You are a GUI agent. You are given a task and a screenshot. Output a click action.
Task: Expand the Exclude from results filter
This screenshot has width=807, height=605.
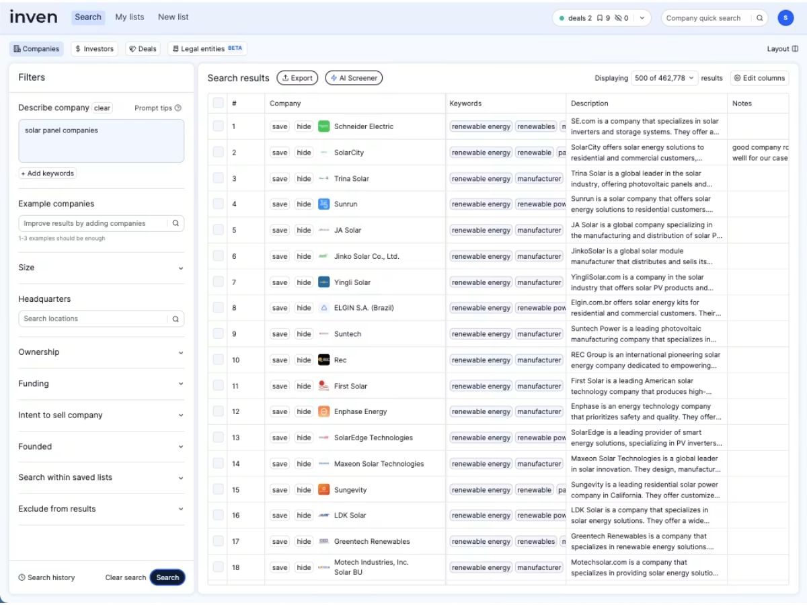click(101, 509)
